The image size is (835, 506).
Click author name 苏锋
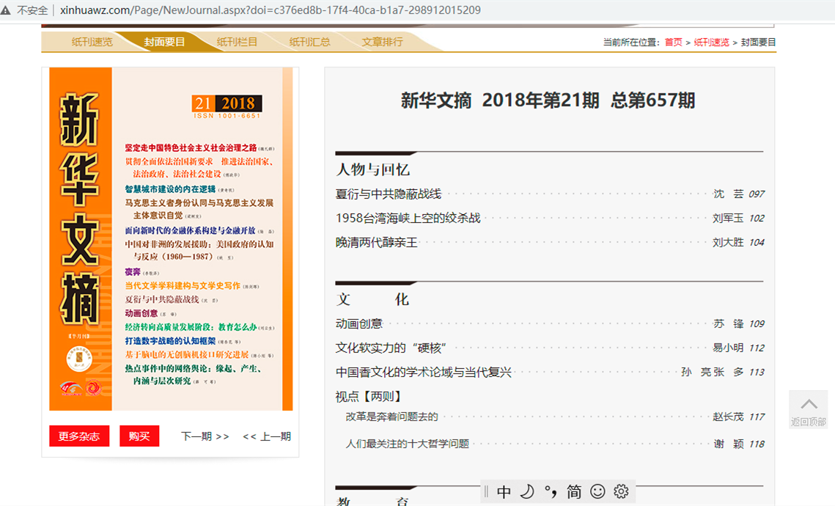tap(729, 324)
